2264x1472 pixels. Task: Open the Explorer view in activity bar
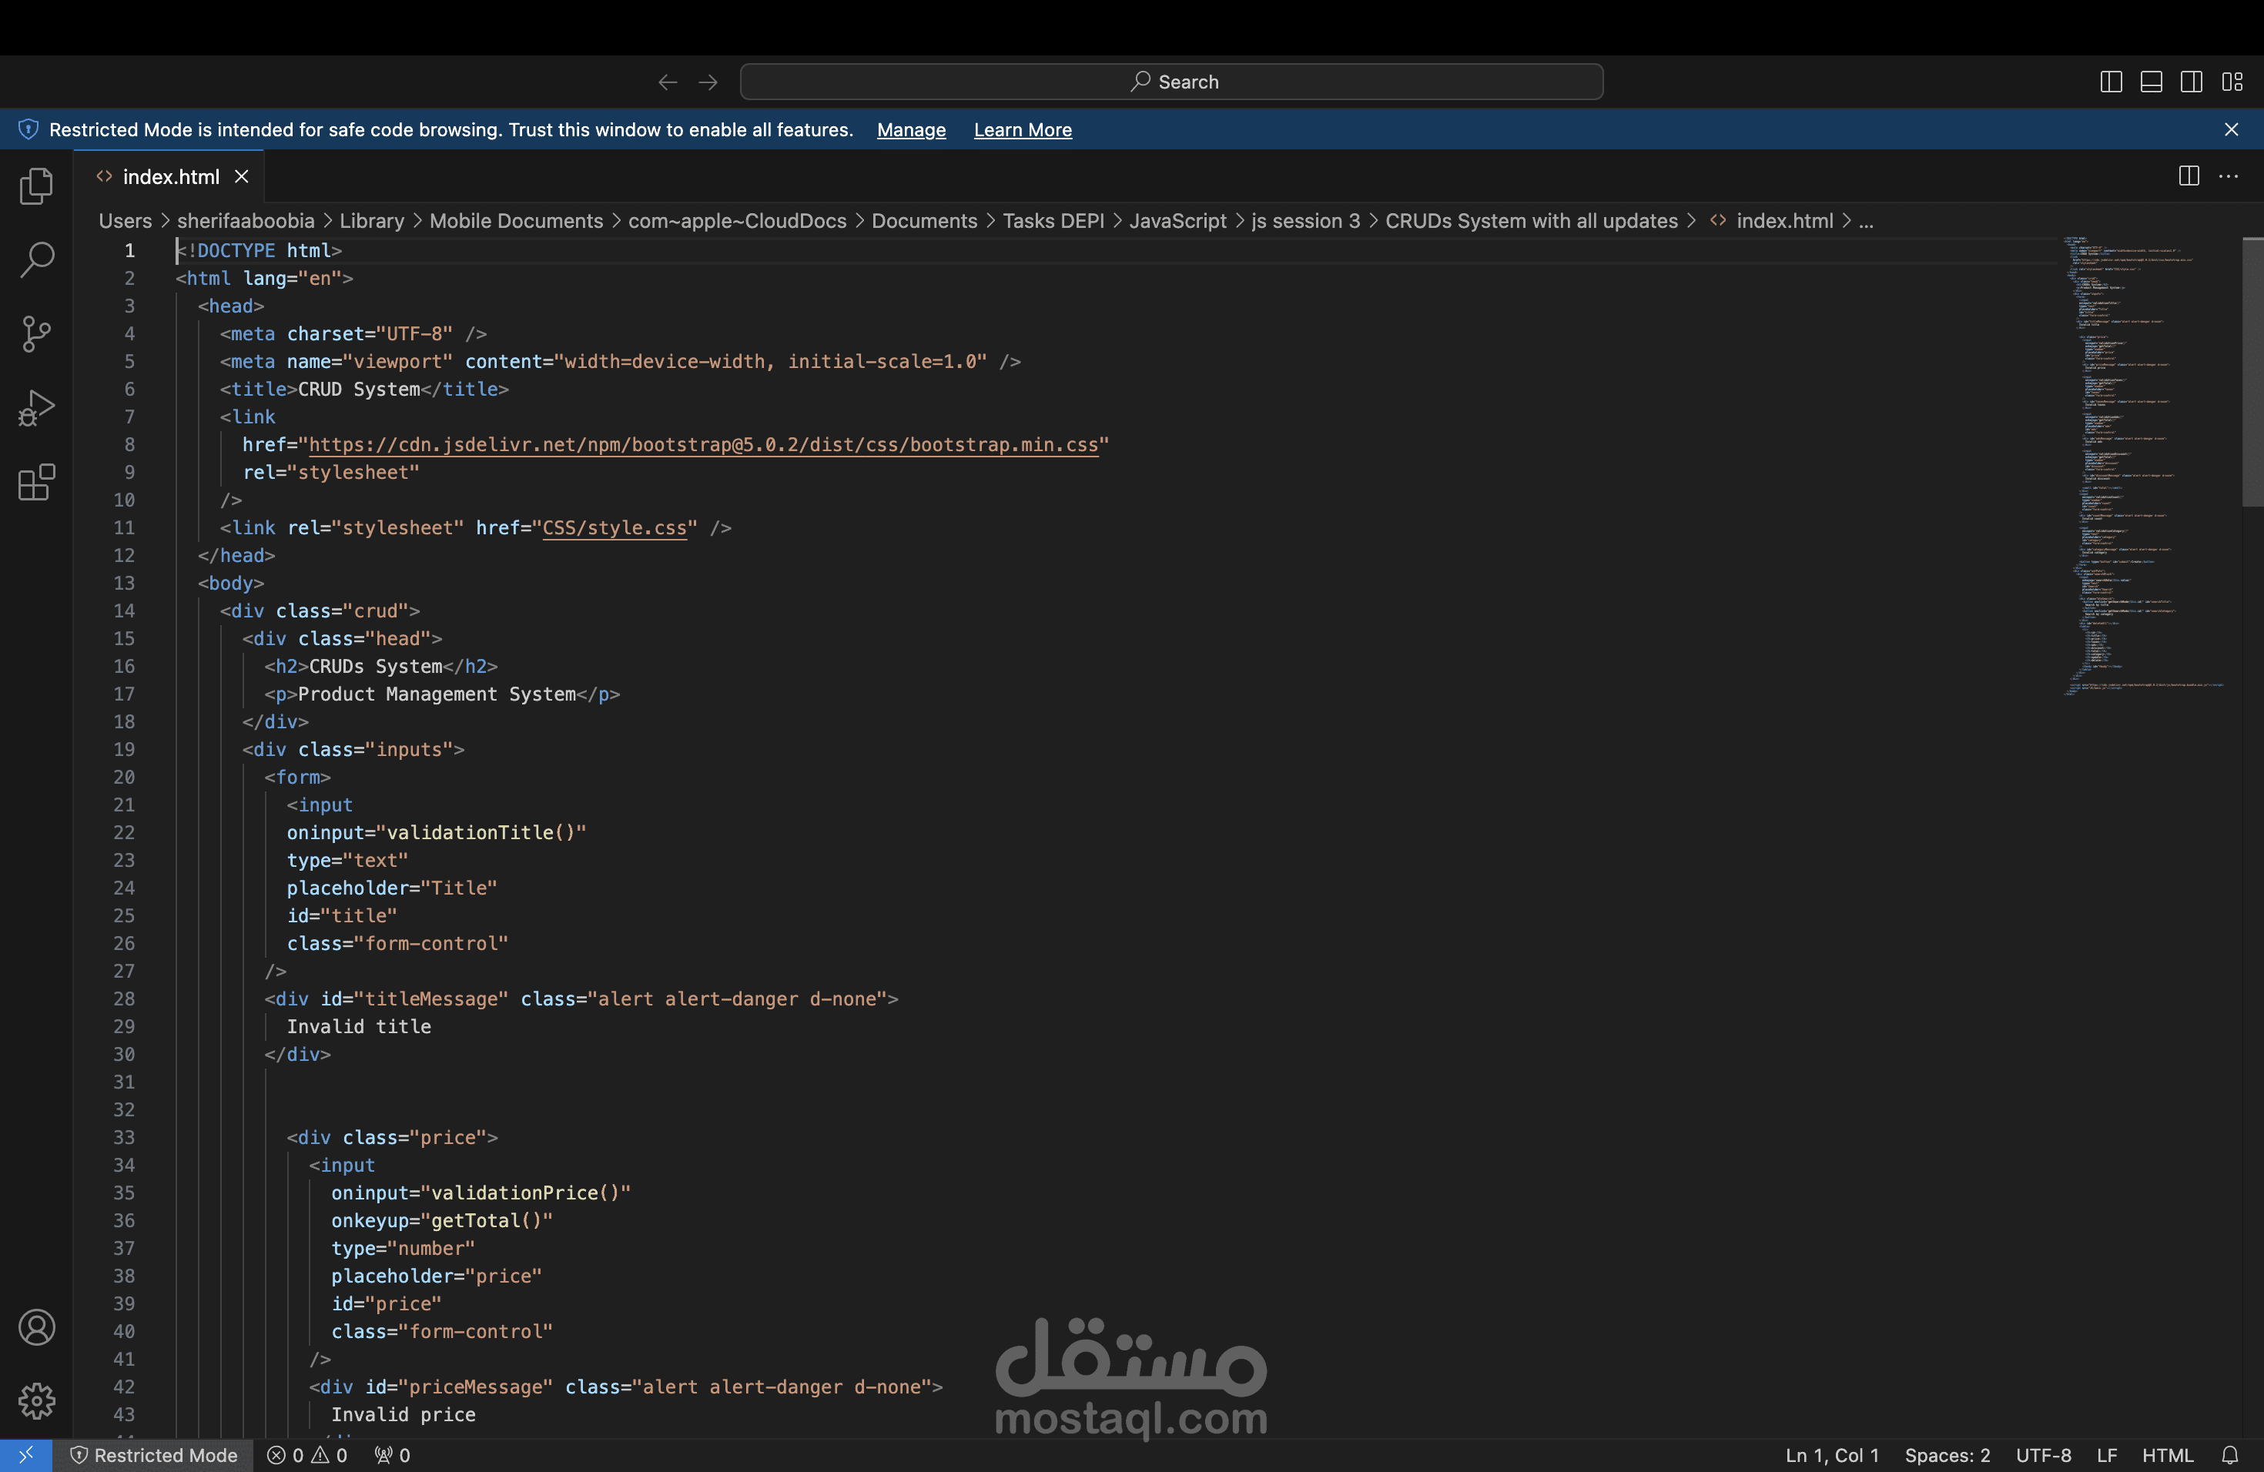[36, 186]
